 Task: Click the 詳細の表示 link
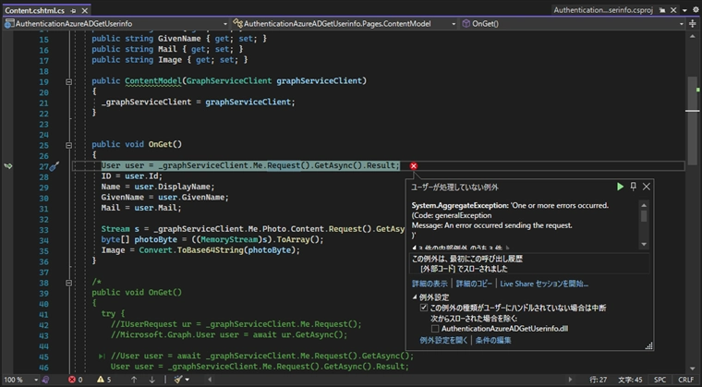pyautogui.click(x=430, y=284)
